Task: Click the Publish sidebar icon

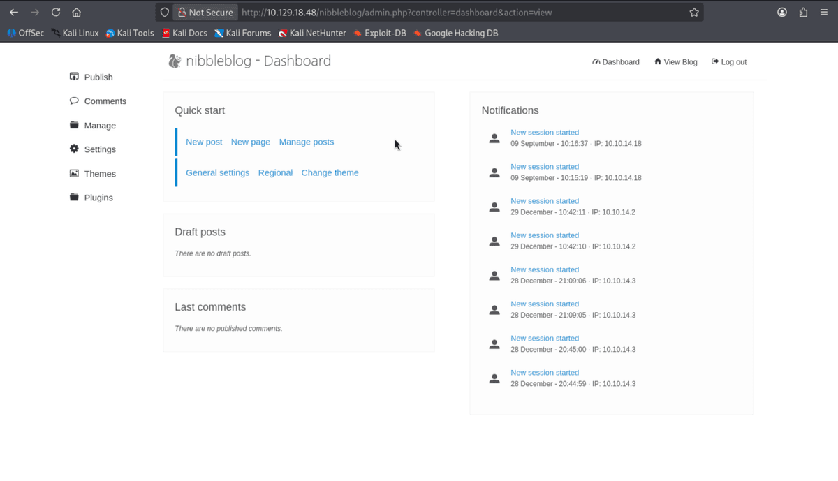Action: (74, 77)
